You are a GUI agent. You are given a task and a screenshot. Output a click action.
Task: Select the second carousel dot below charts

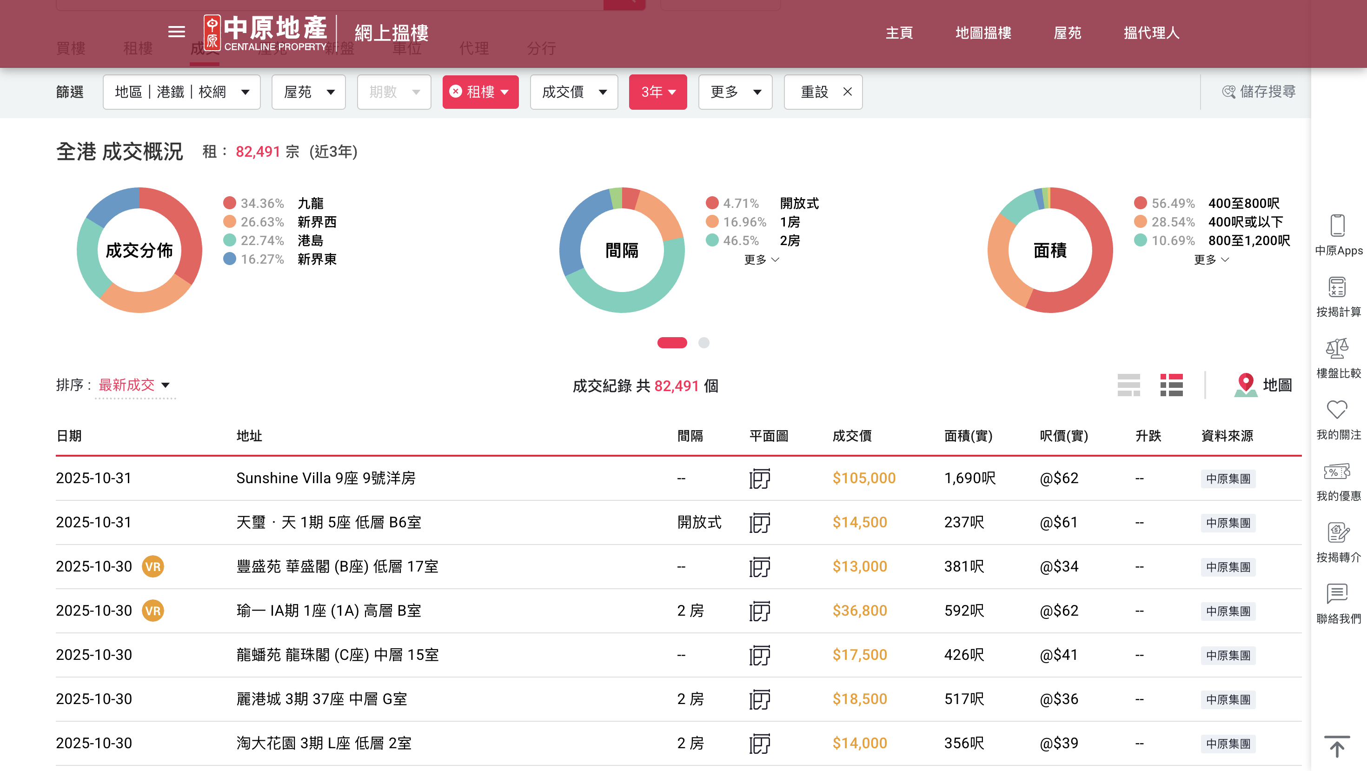(x=704, y=343)
